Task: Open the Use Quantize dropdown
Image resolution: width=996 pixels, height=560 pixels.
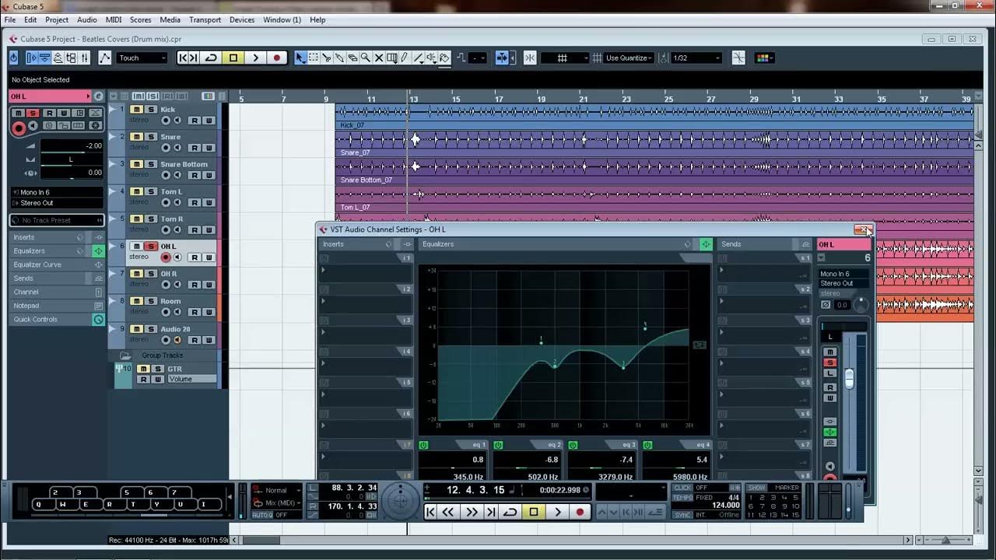Action: point(629,58)
